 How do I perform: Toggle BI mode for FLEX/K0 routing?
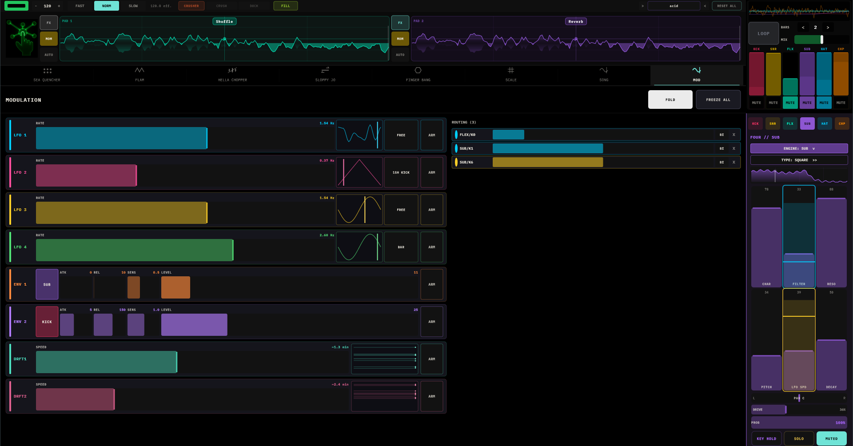721,135
